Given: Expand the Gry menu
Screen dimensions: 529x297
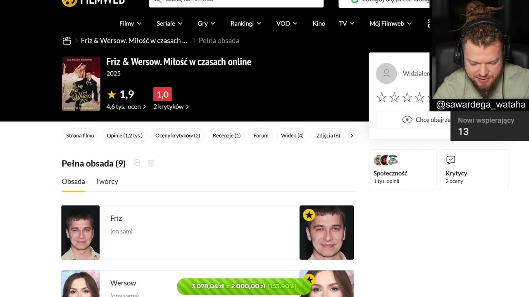Looking at the screenshot, I should pos(206,24).
